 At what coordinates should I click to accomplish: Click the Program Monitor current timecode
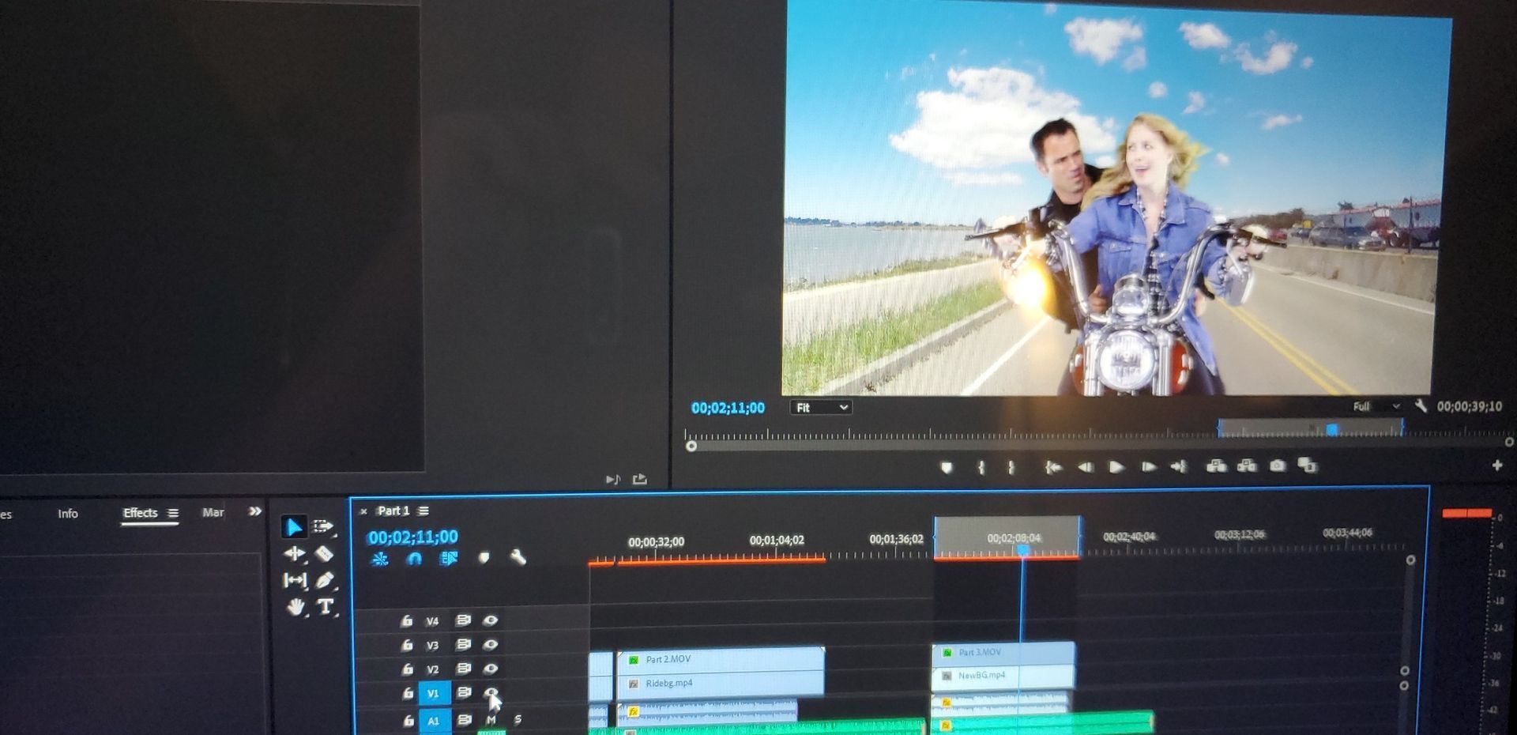pos(728,408)
